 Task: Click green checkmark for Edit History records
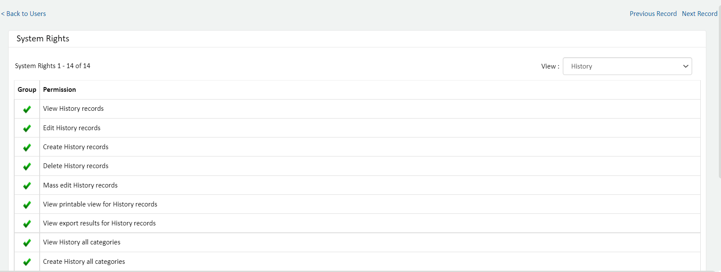tap(27, 128)
